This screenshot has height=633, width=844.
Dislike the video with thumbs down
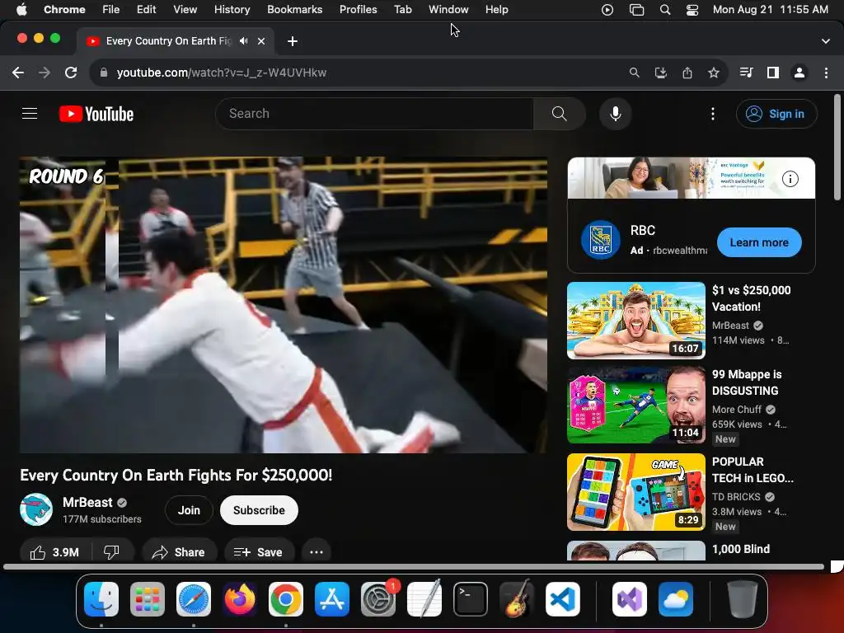tap(111, 552)
